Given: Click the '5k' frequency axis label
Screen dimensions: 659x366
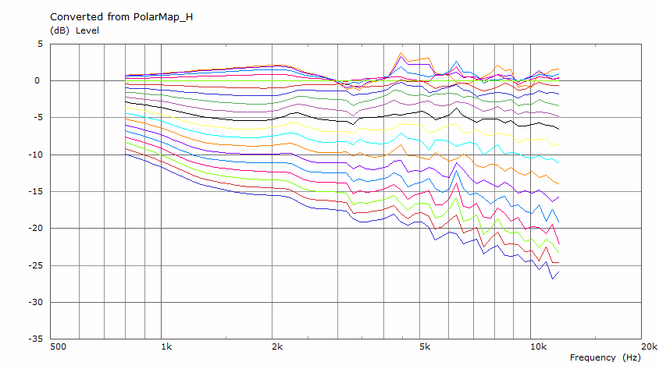Looking at the screenshot, I should [425, 347].
